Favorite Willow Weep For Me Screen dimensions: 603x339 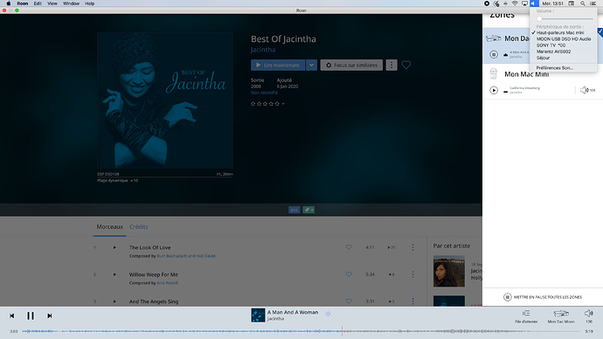click(349, 274)
